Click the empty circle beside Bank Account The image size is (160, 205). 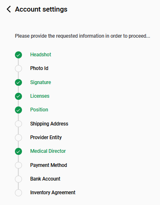[18, 179]
